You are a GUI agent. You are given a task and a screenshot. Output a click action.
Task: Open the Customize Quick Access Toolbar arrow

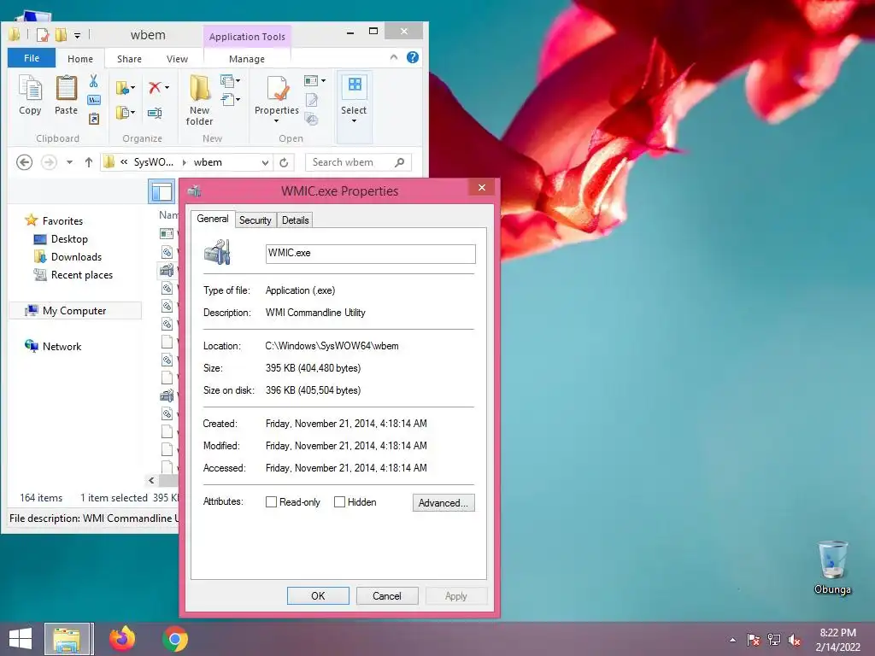click(77, 36)
